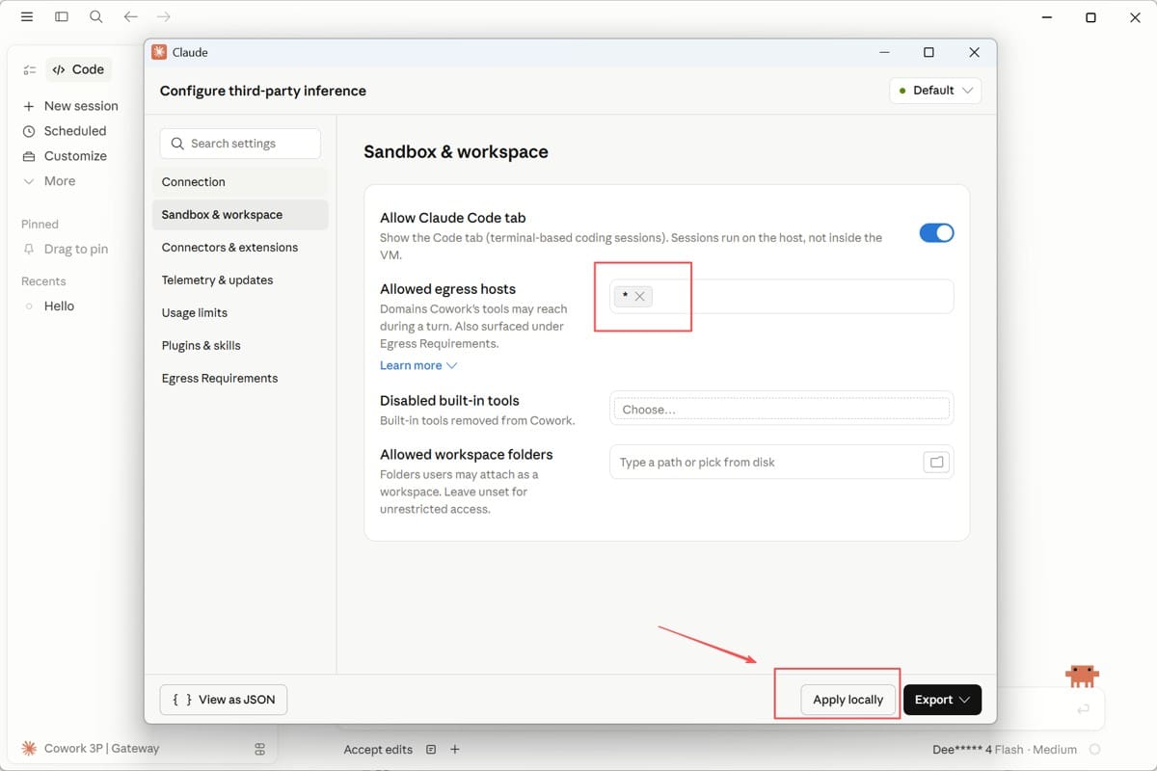
Task: Click Apply locally button
Action: click(x=848, y=700)
